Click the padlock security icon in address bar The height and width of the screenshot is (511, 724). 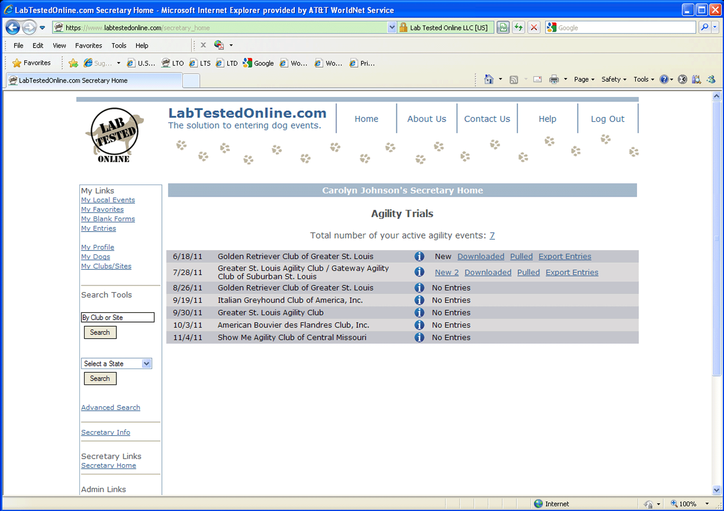pyautogui.click(x=403, y=28)
